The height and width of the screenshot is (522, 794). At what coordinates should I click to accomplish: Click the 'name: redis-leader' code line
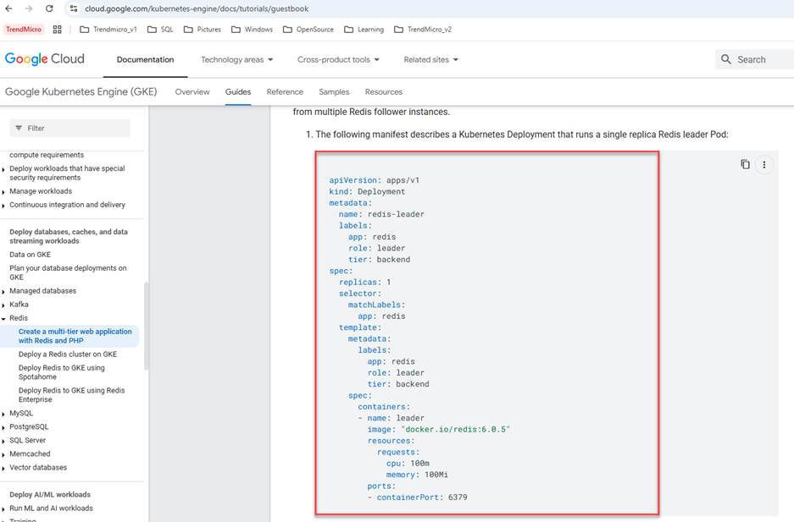point(382,215)
